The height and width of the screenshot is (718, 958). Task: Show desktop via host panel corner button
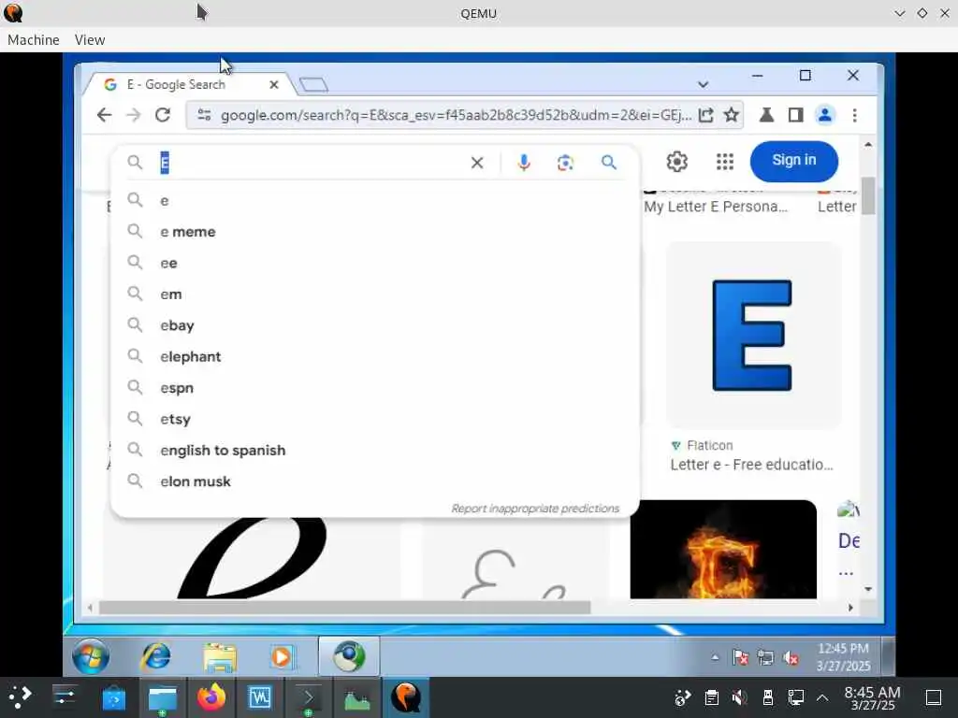934,697
